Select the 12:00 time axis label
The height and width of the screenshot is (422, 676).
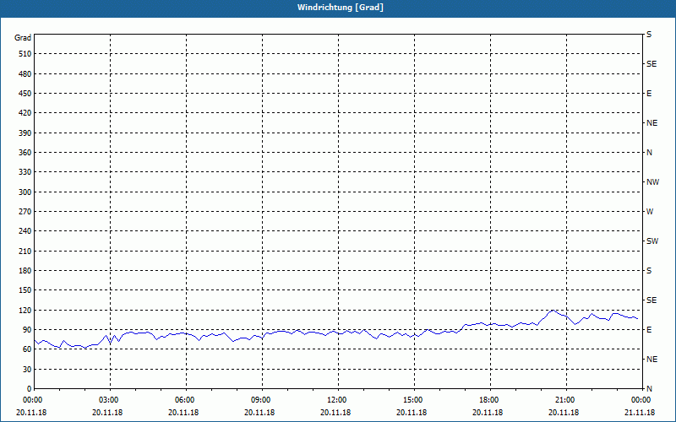pos(338,400)
